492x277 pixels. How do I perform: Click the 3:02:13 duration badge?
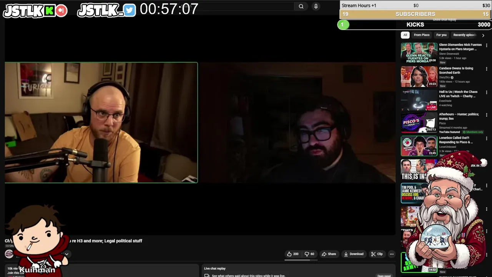coord(431,130)
